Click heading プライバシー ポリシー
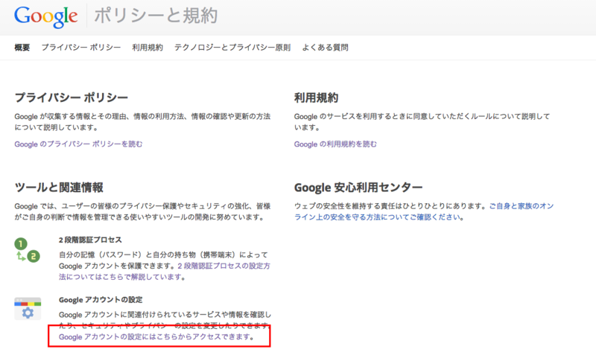Image resolution: width=596 pixels, height=355 pixels. (71, 97)
